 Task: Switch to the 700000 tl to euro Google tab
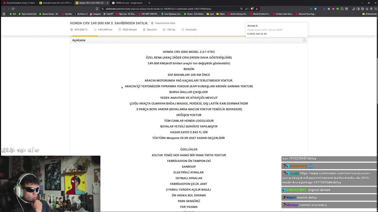click(128, 3)
